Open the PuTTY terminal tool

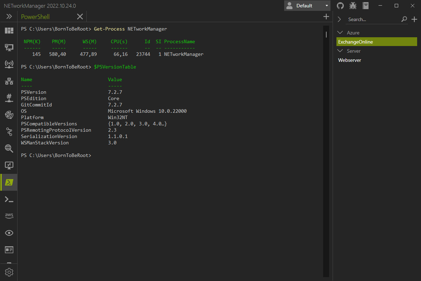[x=9, y=199]
